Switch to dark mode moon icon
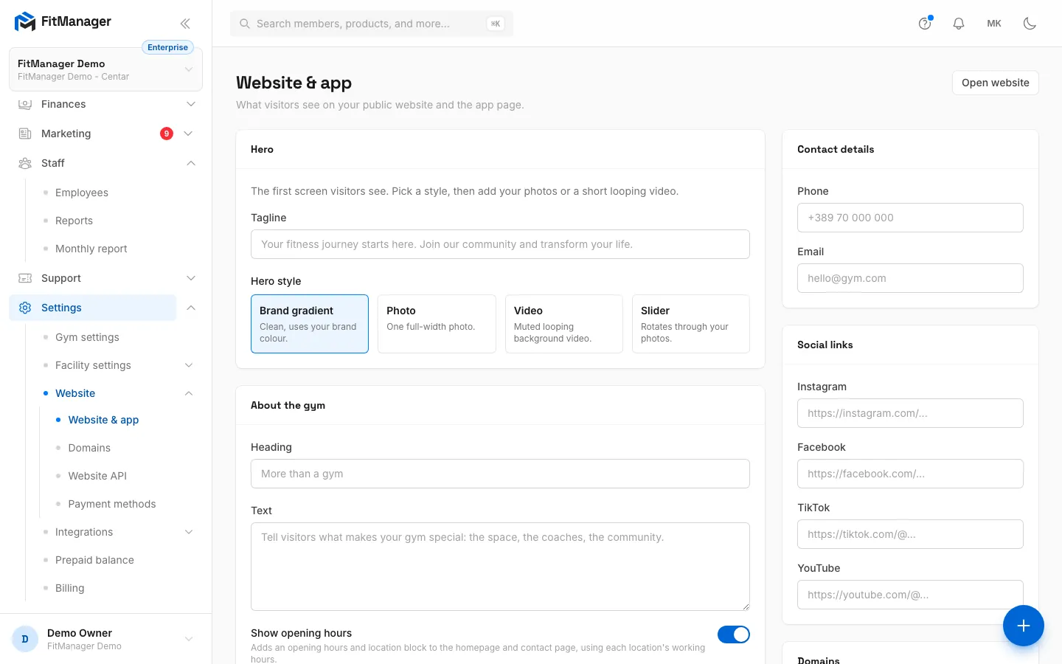This screenshot has width=1062, height=664. click(1030, 24)
